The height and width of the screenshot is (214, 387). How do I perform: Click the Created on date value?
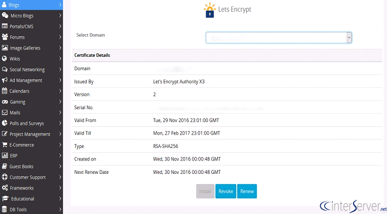pos(187,159)
